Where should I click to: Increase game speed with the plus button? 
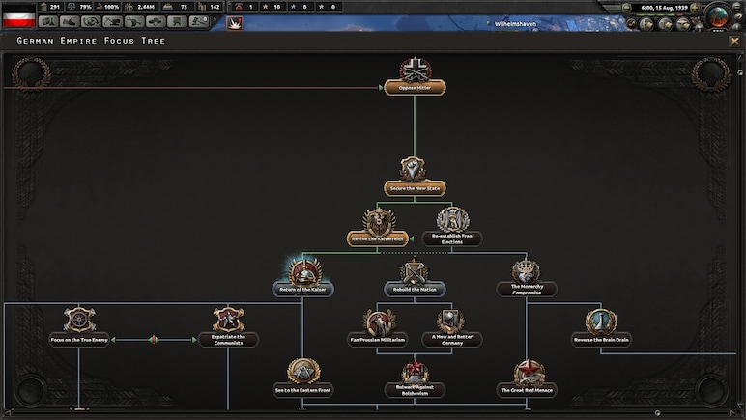(x=694, y=8)
